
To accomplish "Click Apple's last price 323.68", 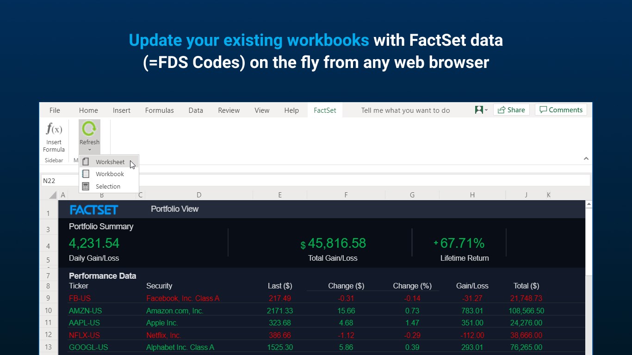I will click(x=279, y=323).
